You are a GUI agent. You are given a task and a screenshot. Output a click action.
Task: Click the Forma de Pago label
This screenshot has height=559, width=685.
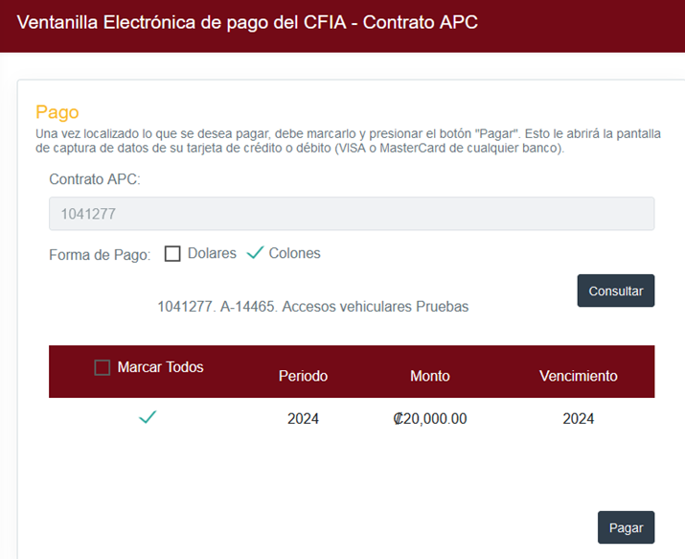tap(100, 255)
